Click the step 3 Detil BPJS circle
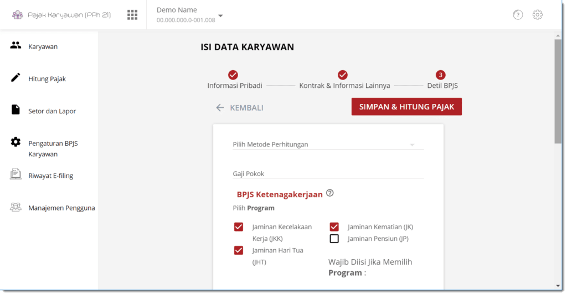 tap(440, 75)
